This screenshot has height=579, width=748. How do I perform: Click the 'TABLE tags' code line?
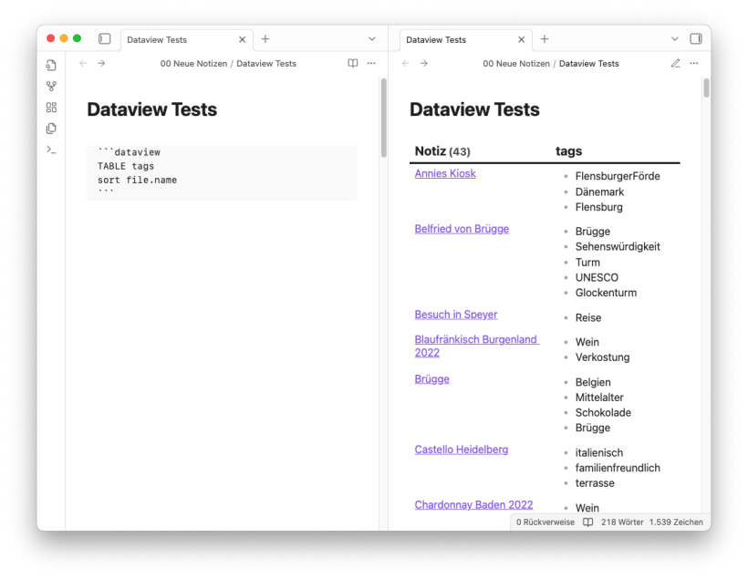pos(126,166)
